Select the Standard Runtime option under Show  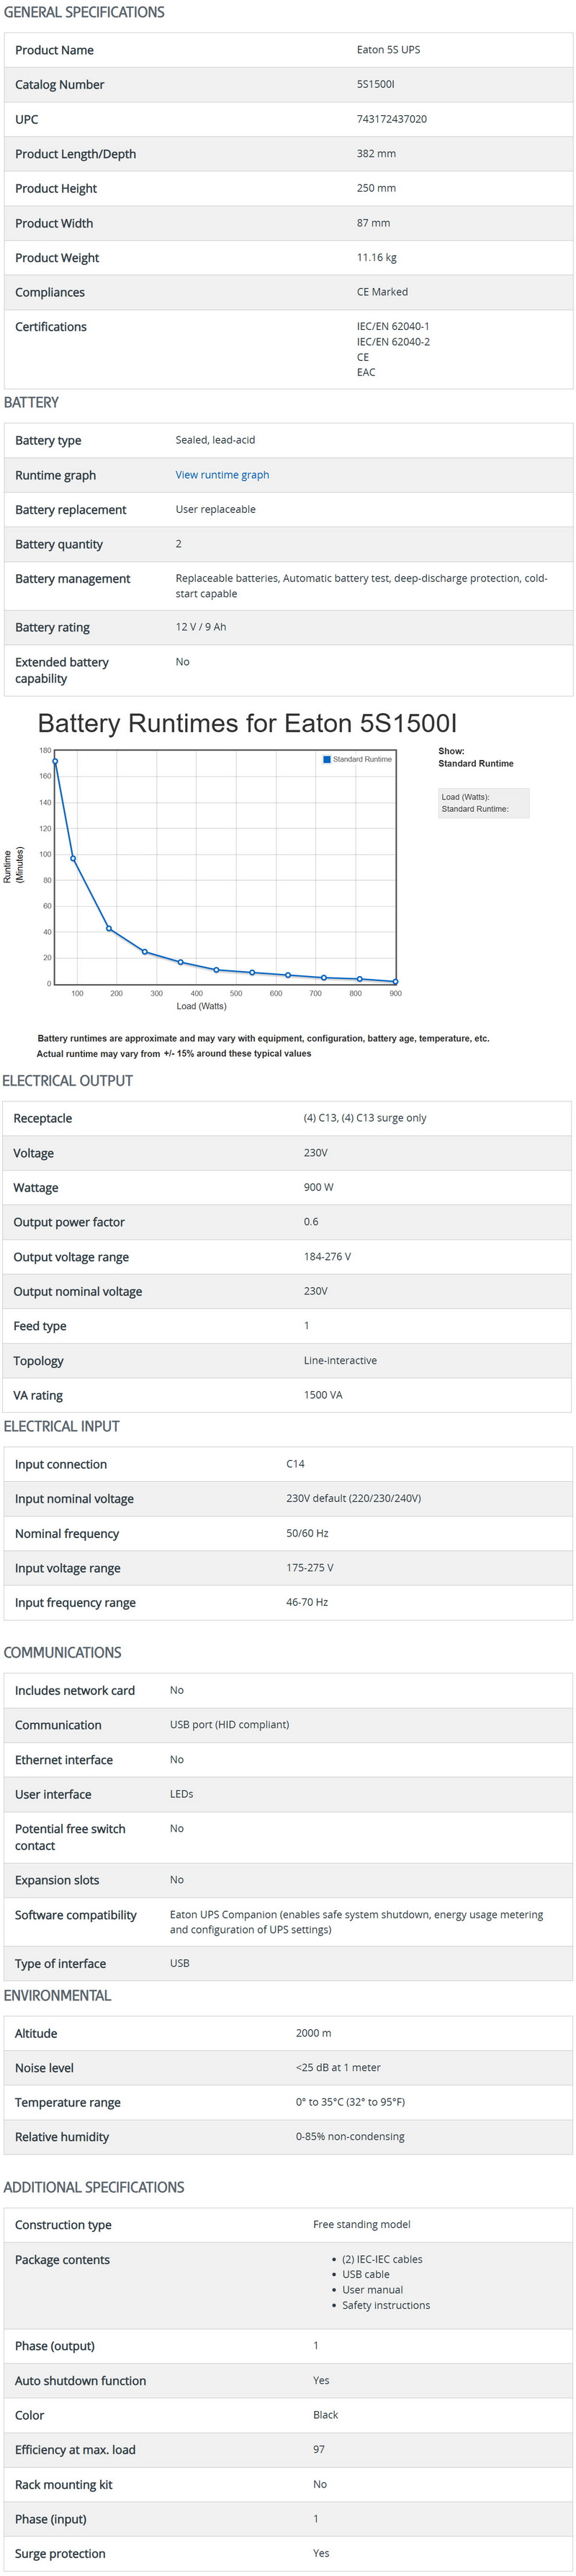(475, 764)
